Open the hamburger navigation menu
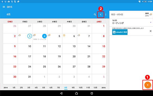The image size is (153, 96). pos(4,7)
